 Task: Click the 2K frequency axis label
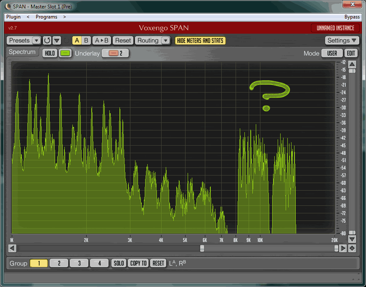pos(86,240)
